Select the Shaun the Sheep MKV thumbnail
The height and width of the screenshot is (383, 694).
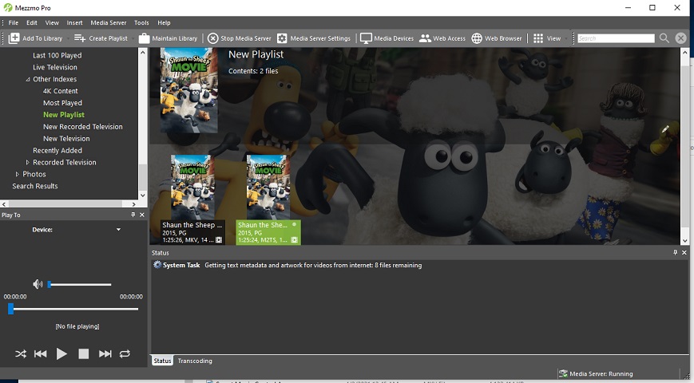(192, 187)
